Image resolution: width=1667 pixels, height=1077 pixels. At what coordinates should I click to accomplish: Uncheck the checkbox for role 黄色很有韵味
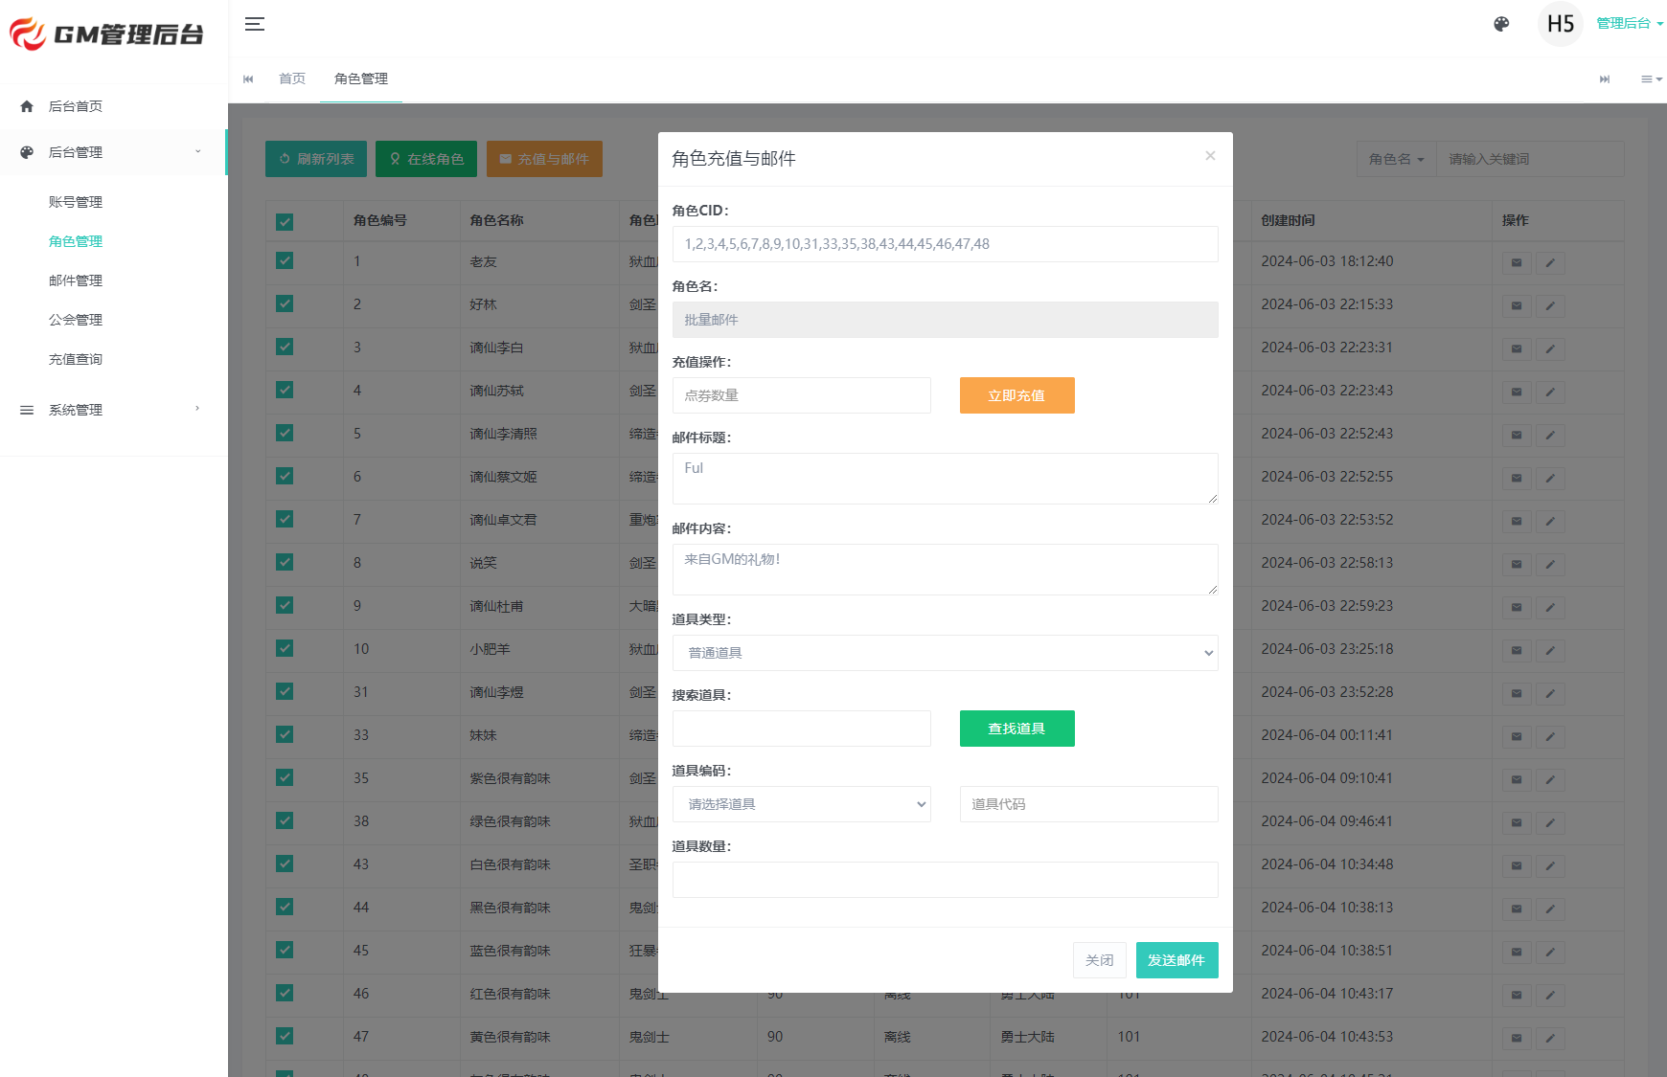pyautogui.click(x=285, y=1036)
